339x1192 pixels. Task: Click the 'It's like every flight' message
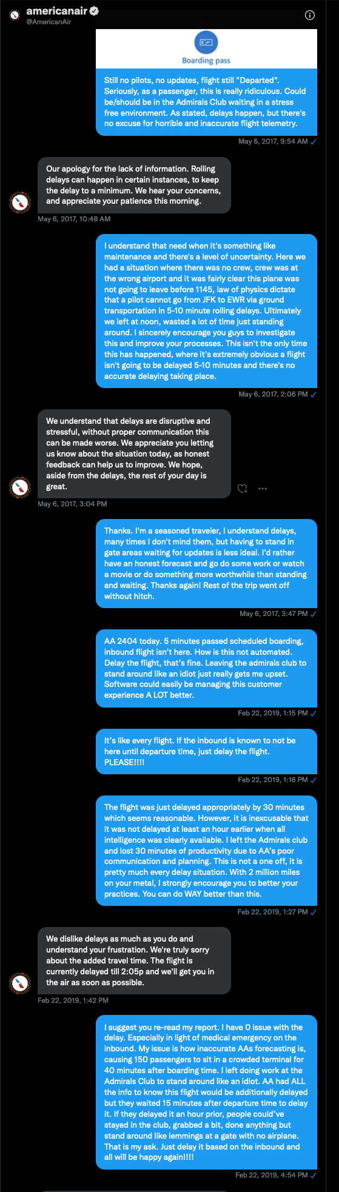[206, 751]
